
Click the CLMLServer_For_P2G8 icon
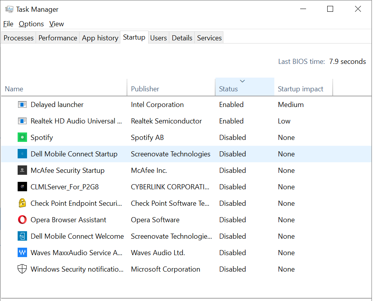[22, 187]
